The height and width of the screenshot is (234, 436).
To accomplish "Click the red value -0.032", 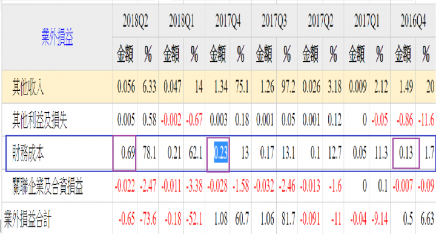I will (x=264, y=186).
